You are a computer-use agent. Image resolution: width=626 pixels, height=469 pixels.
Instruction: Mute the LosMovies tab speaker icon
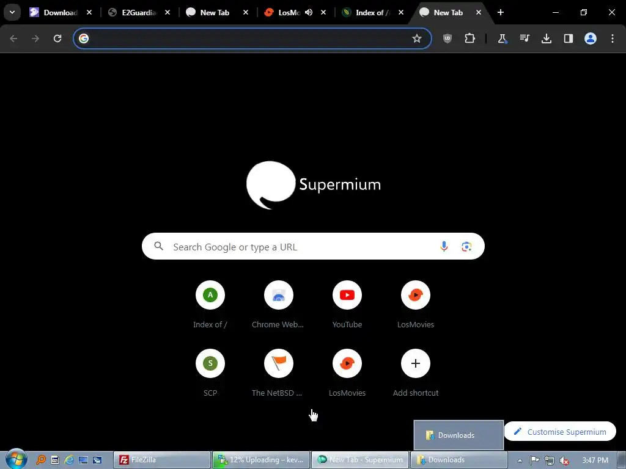(309, 12)
